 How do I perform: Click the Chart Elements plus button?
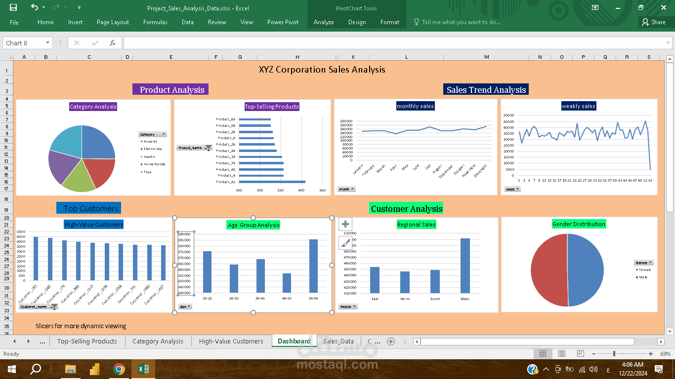click(x=345, y=225)
